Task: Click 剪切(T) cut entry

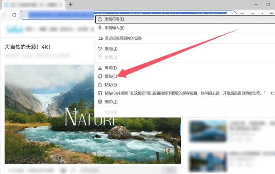Action: pos(185,67)
